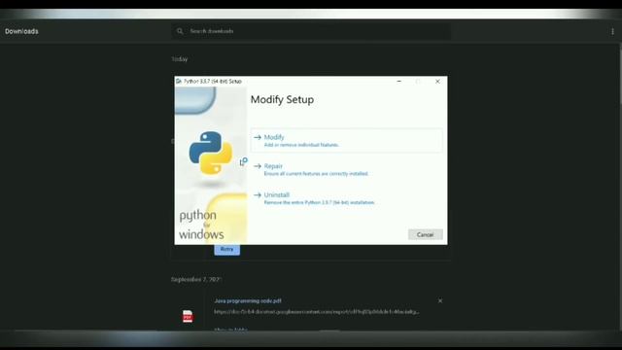Click the PDF file icon

(188, 316)
